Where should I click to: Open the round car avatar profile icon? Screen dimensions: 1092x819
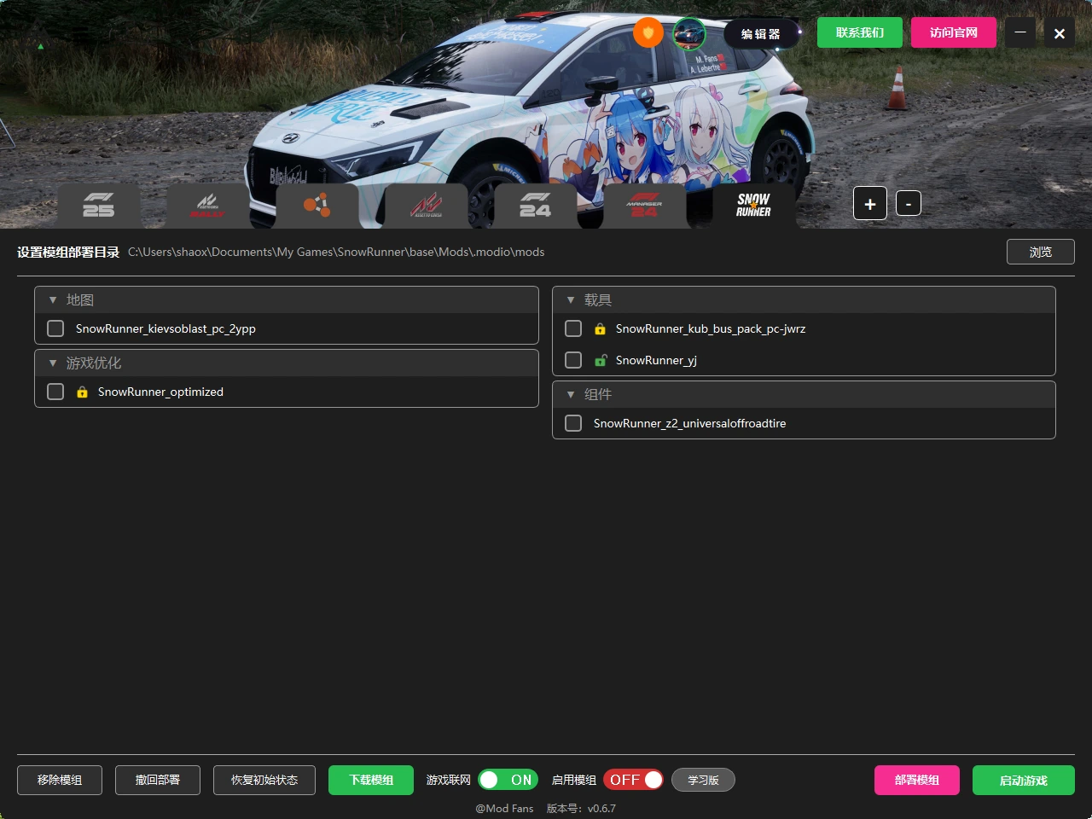(689, 33)
